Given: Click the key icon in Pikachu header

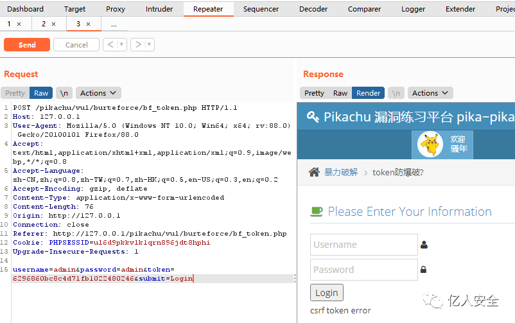Looking at the screenshot, I should [x=313, y=117].
